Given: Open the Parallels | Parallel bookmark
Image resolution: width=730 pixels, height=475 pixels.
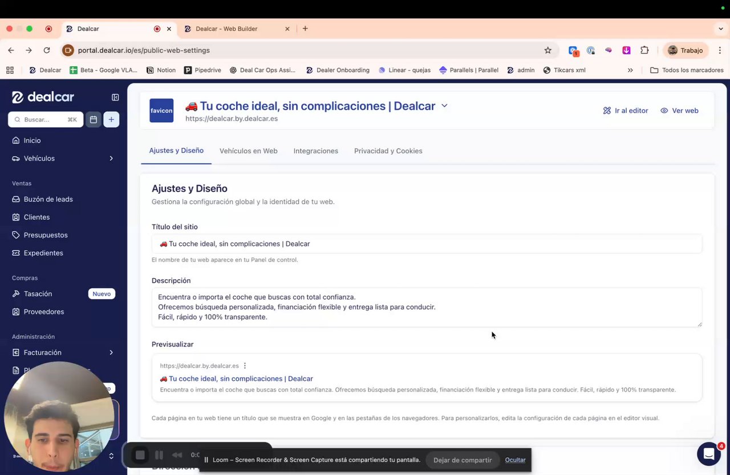Looking at the screenshot, I should pyautogui.click(x=469, y=70).
